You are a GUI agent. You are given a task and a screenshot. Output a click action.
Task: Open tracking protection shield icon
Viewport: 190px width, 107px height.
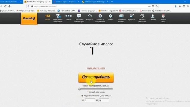click(28, 6)
